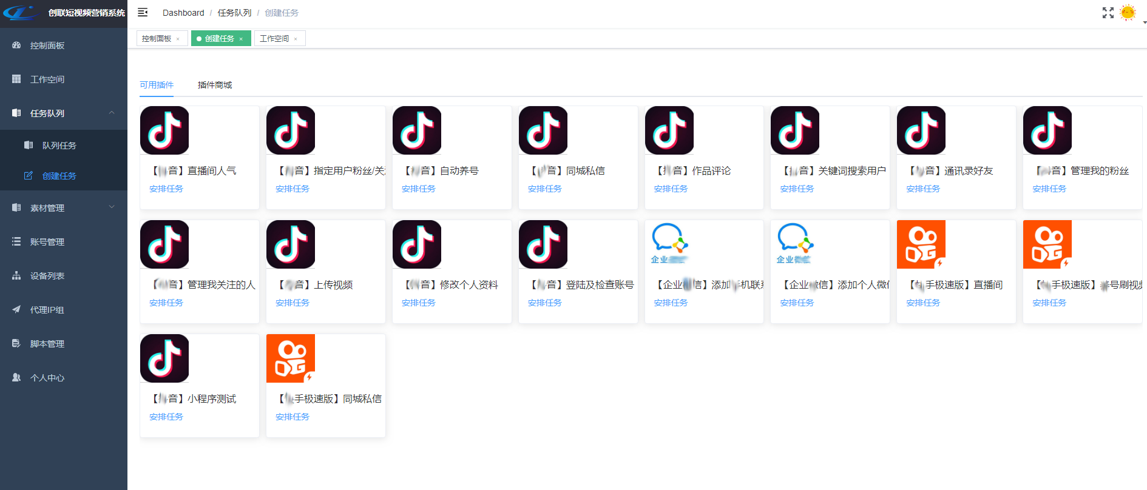This screenshot has width=1147, height=490.
Task: Open 队列任务 in sidebar submenu
Action: (x=64, y=146)
